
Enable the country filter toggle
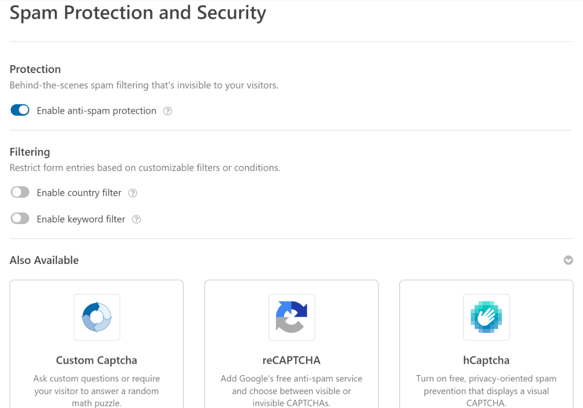[x=20, y=193]
